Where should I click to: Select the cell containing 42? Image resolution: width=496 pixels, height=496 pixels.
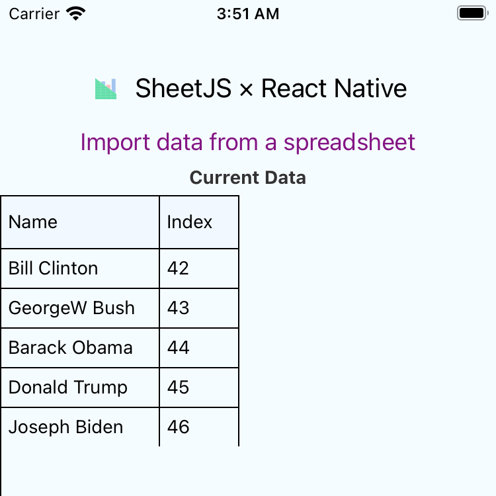198,269
